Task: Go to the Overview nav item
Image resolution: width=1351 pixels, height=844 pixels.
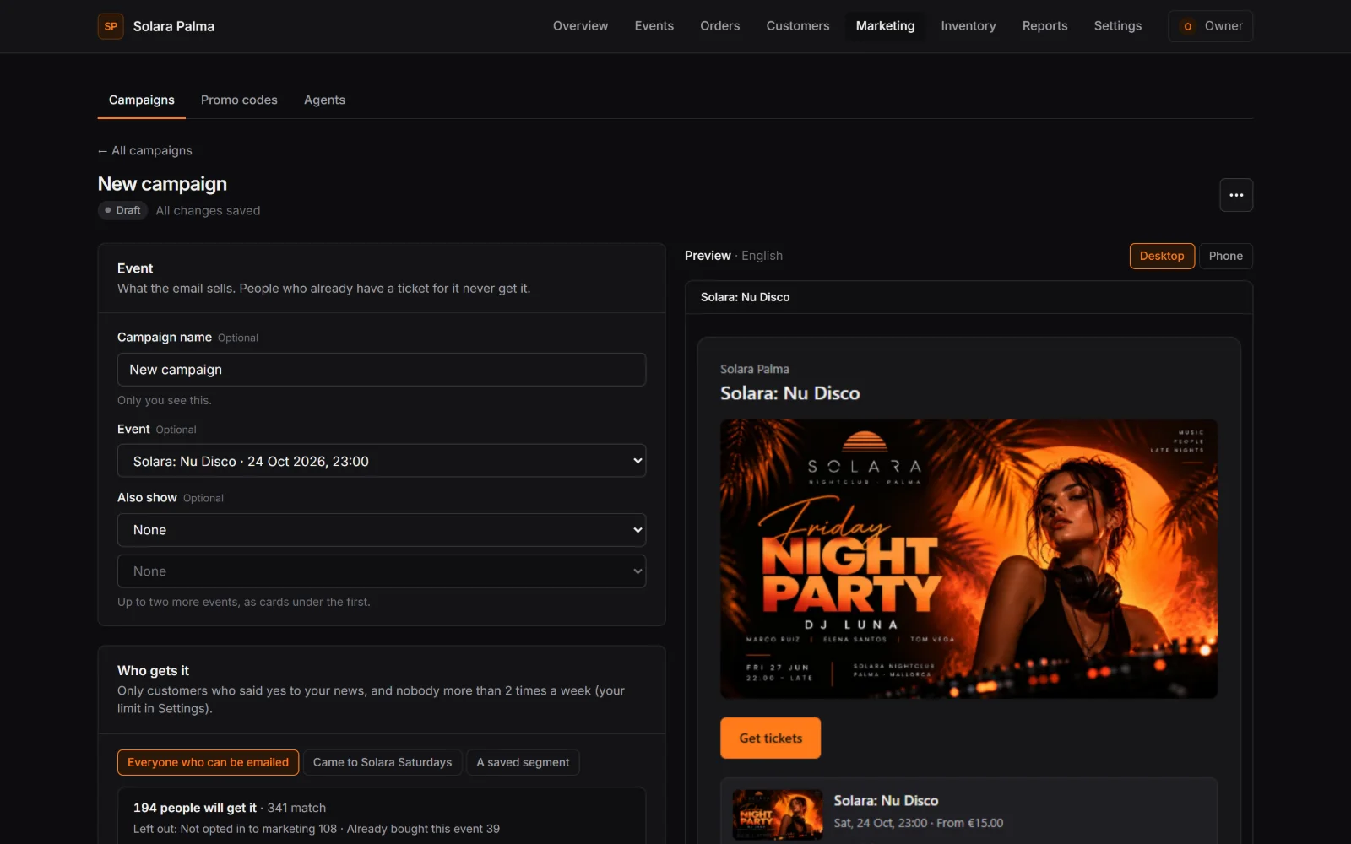Action: point(580,26)
